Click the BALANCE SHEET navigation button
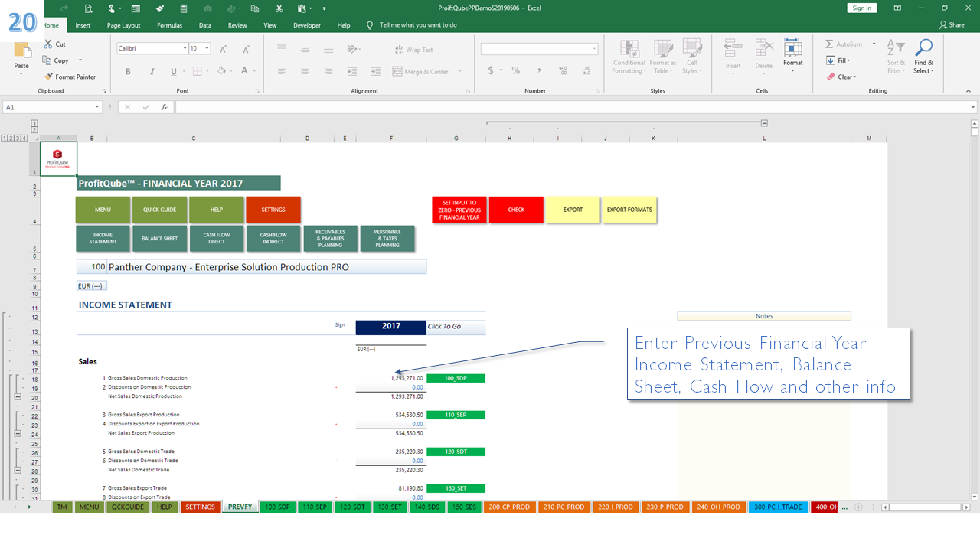 point(159,239)
